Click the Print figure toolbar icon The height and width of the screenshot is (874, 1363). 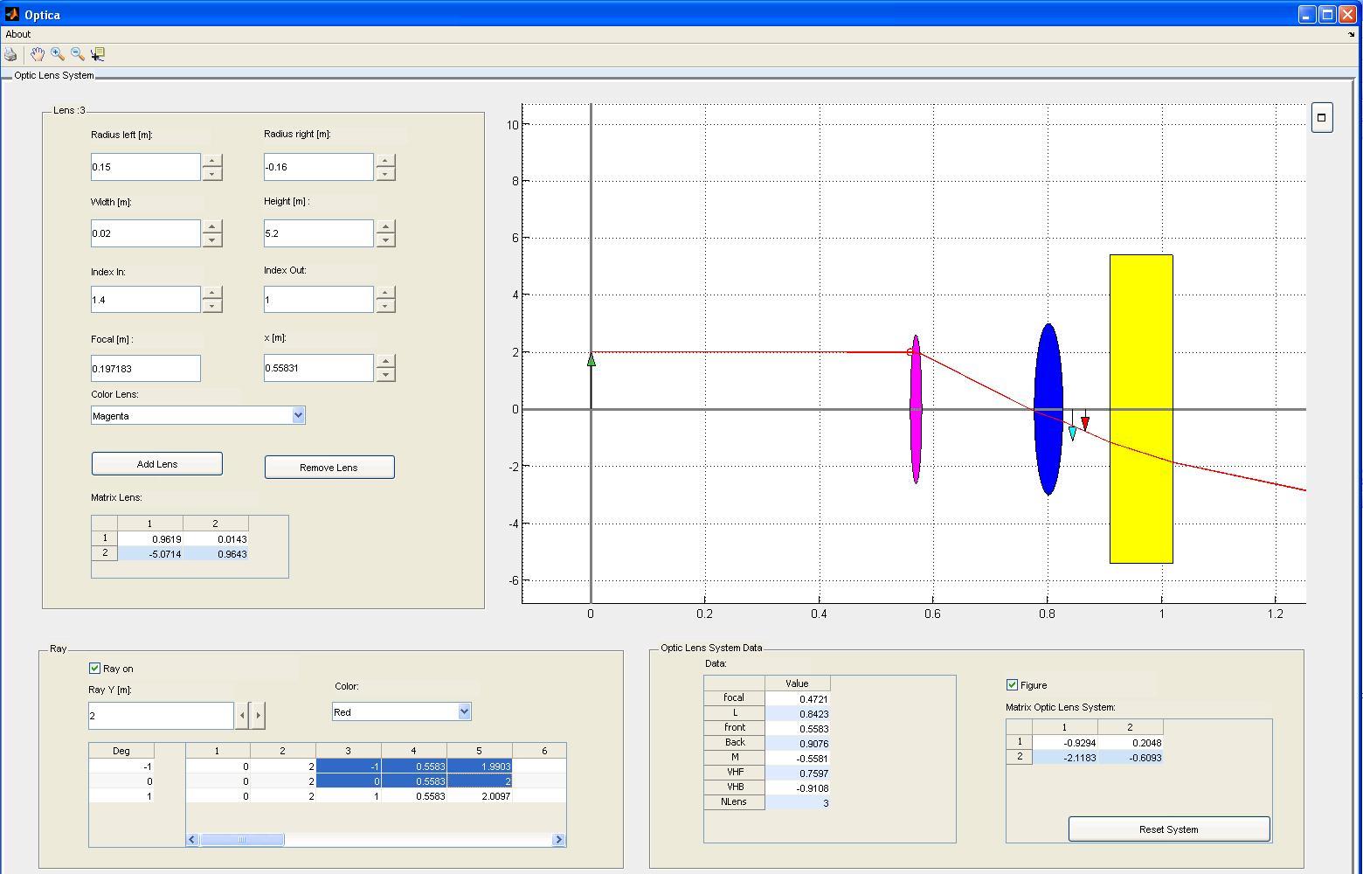click(10, 54)
